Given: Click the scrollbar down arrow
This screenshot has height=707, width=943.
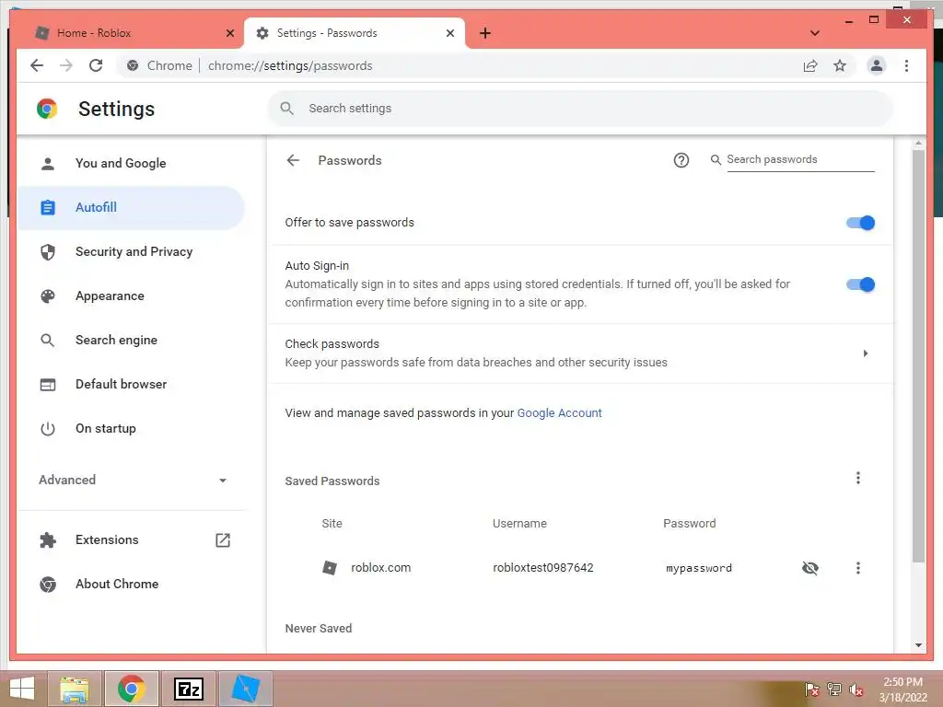Looking at the screenshot, I should click(918, 645).
